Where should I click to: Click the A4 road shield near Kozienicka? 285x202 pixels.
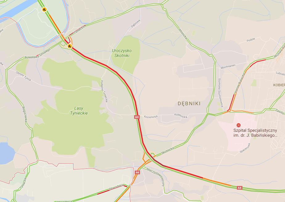[137, 117]
